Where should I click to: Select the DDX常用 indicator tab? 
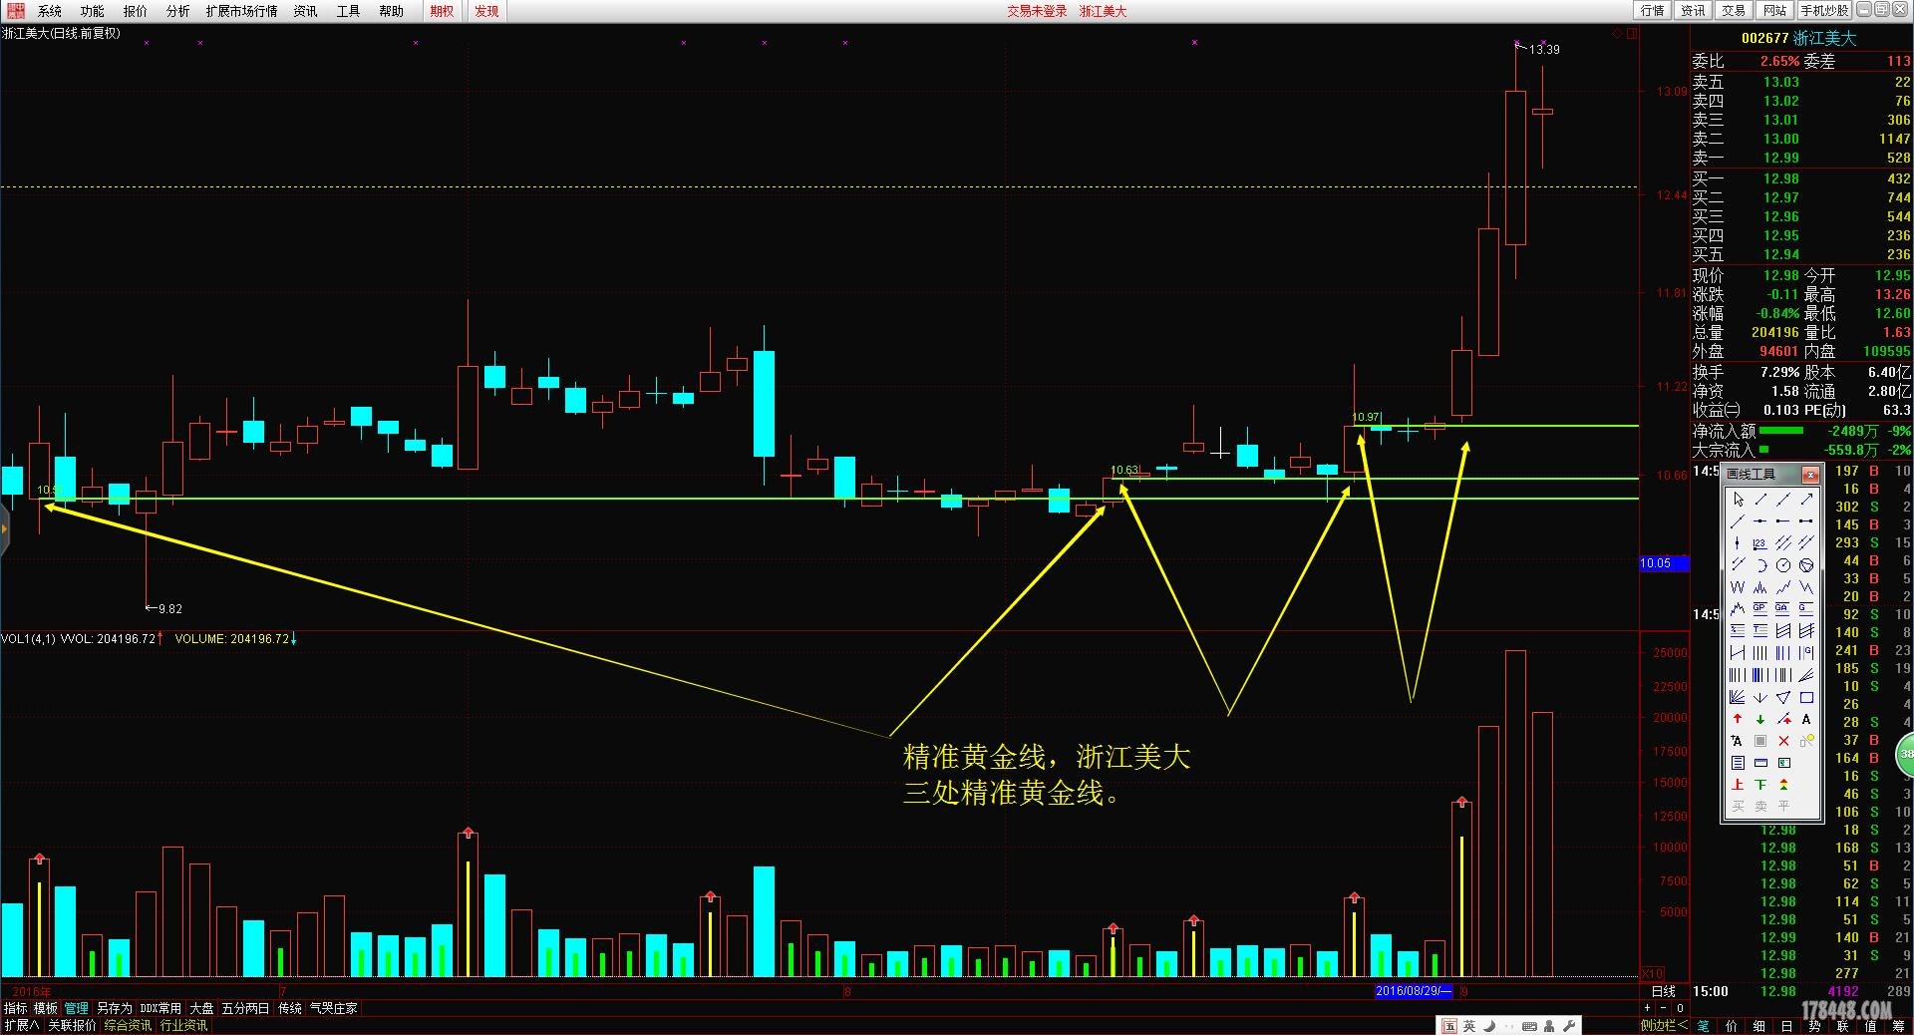(160, 1008)
